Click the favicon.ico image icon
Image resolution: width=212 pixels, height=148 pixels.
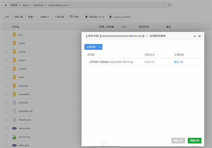[x=14, y=137]
